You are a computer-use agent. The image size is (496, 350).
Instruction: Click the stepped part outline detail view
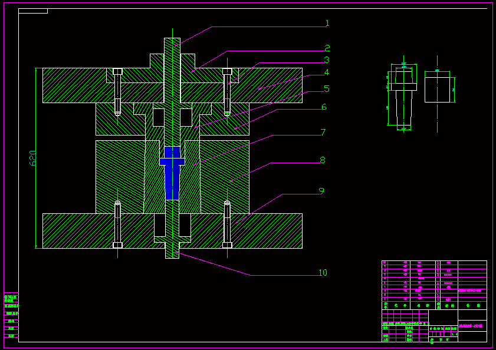click(404, 98)
